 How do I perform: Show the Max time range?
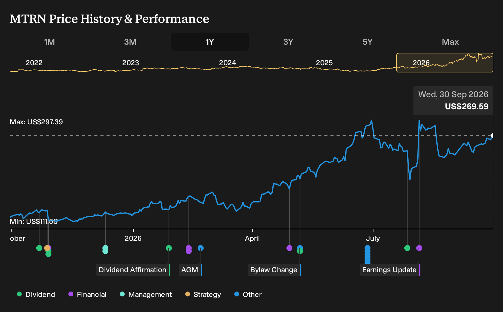point(450,42)
